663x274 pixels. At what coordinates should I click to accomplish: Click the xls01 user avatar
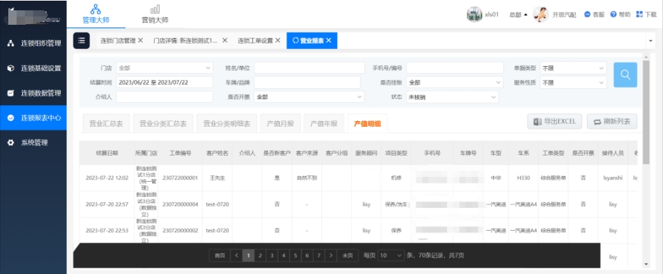pyautogui.click(x=474, y=14)
